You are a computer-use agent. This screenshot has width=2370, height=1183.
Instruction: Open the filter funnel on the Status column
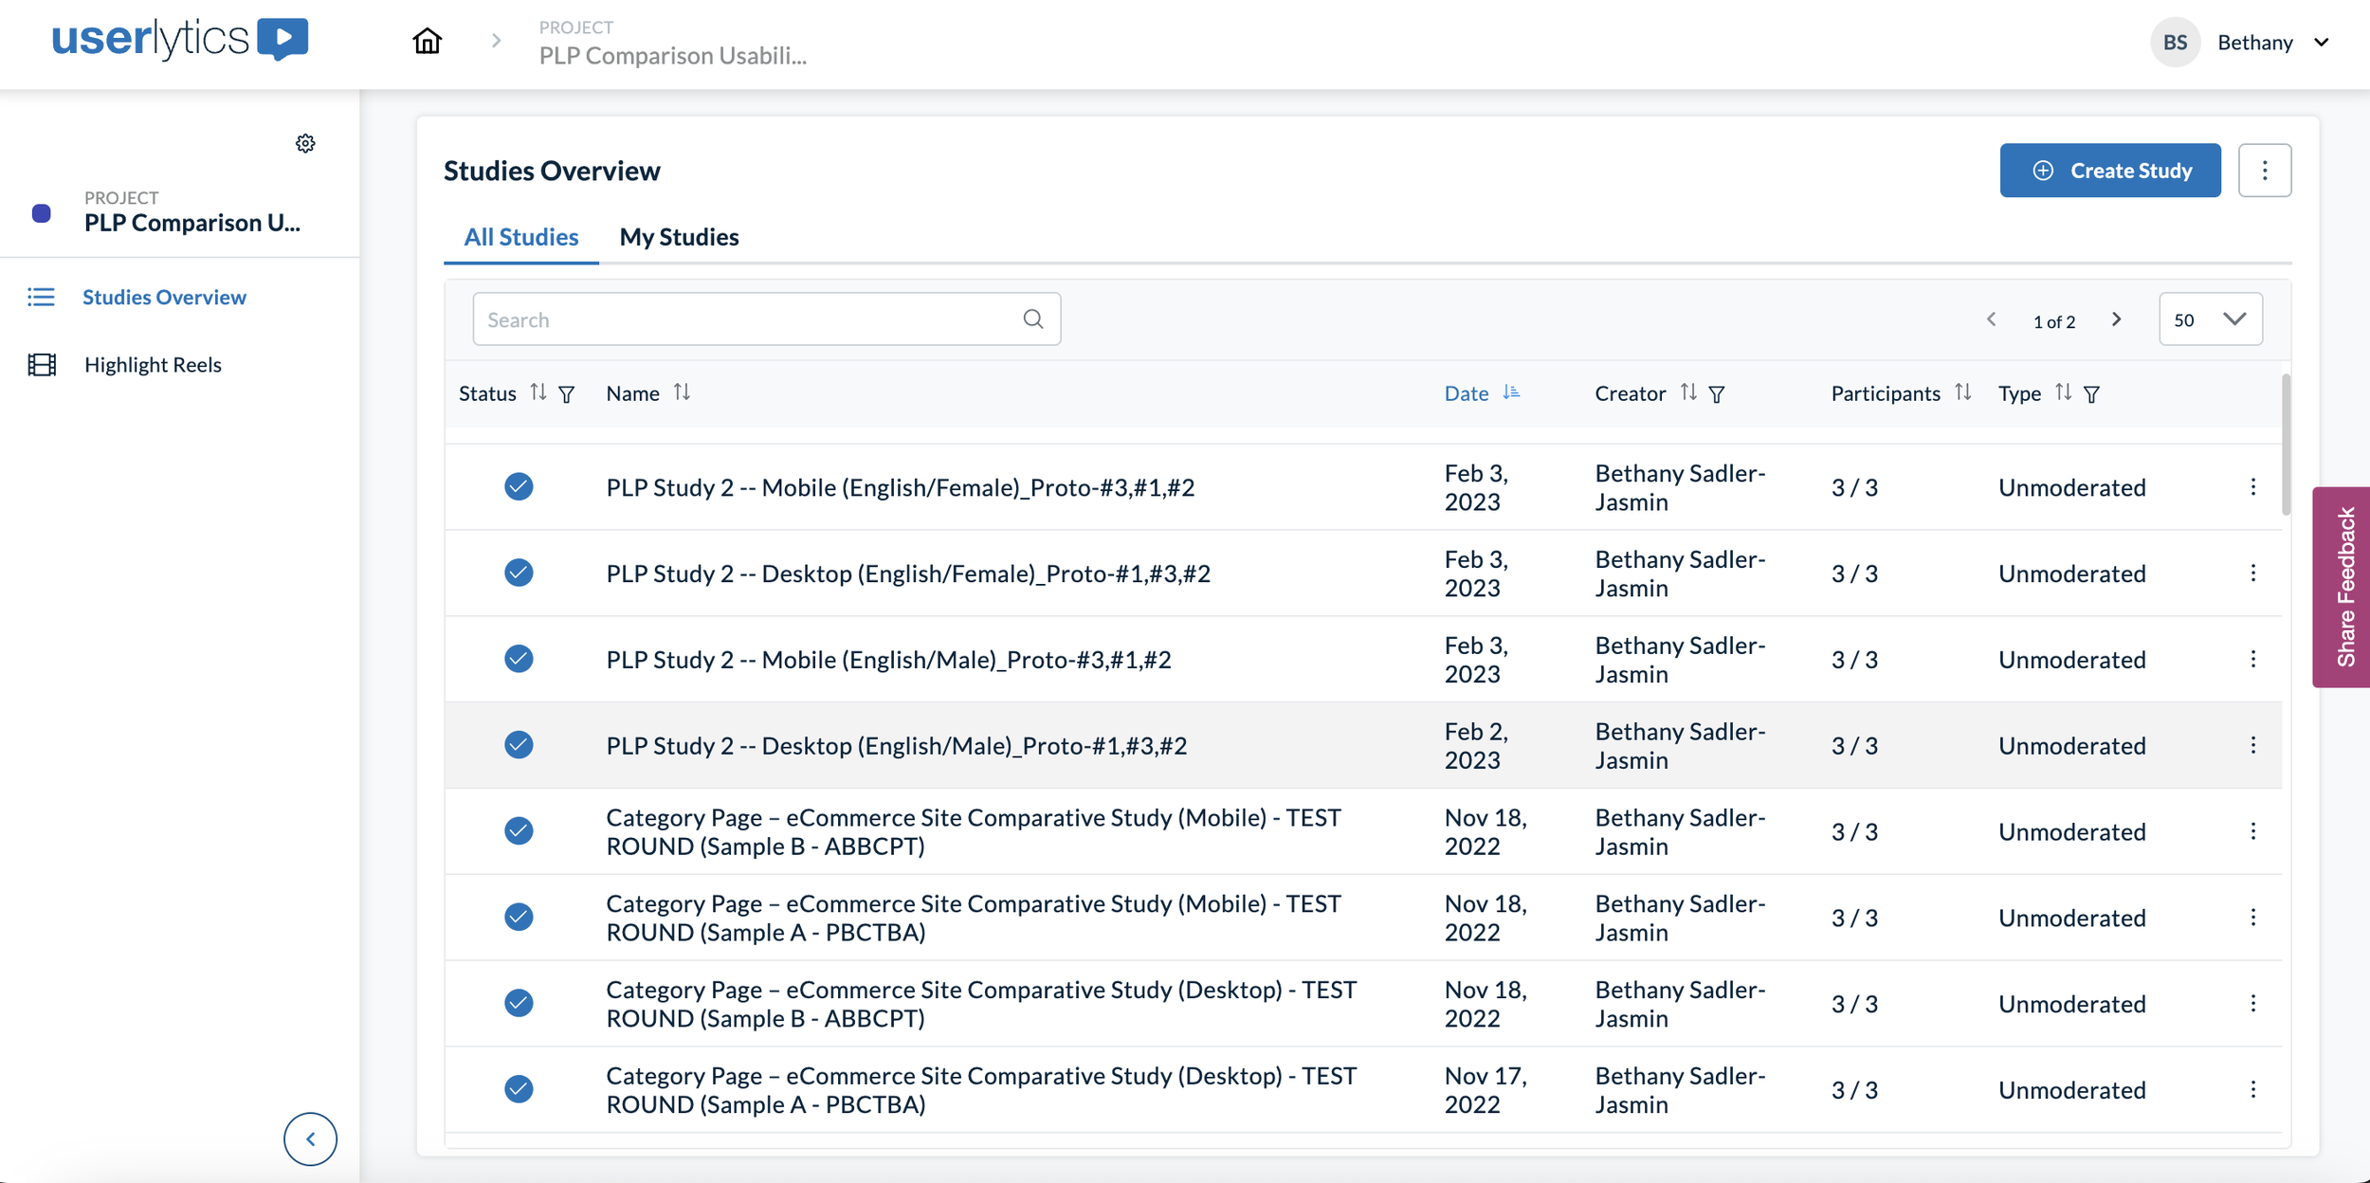[x=566, y=394]
